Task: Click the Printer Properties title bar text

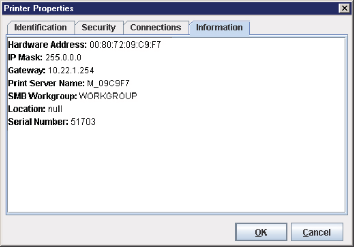Action: click(x=39, y=8)
